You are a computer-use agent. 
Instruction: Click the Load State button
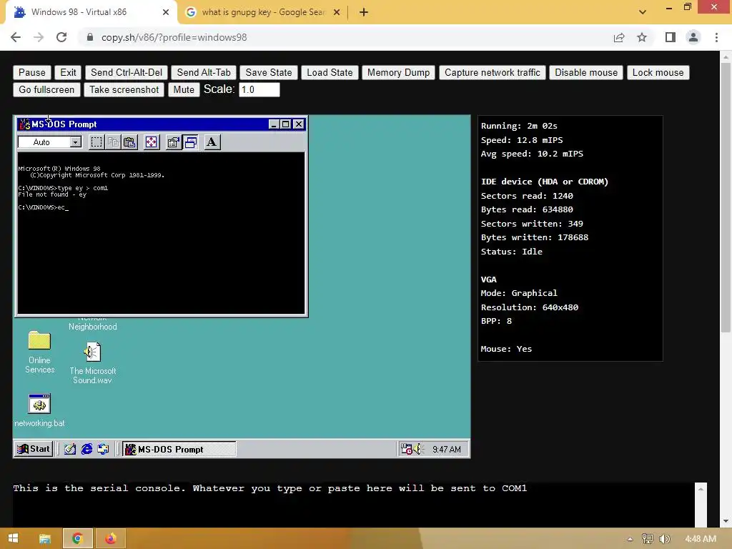pyautogui.click(x=330, y=72)
